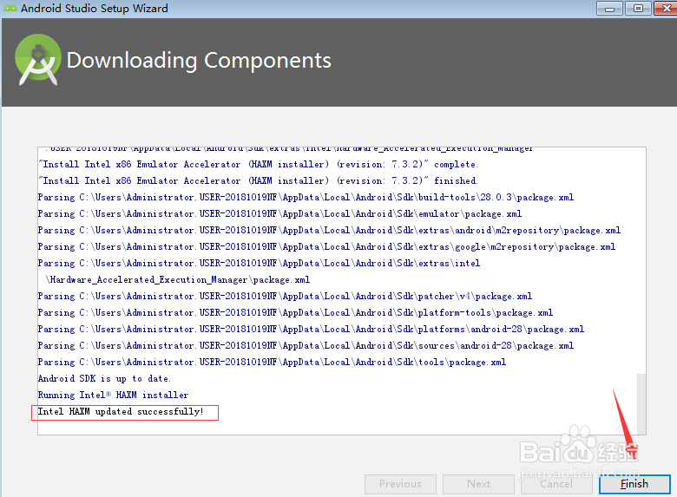Click the '\Hardware_Accelerated_Execution_Manager\package.xml' line
The image size is (677, 497).
click(178, 280)
